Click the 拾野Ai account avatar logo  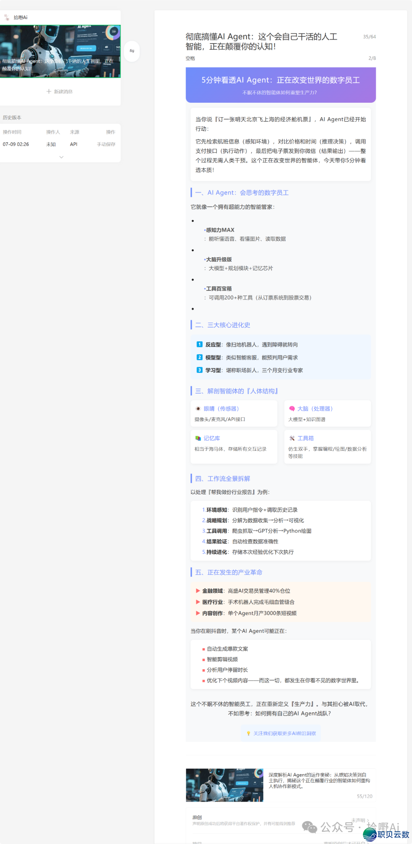(x=6, y=17)
